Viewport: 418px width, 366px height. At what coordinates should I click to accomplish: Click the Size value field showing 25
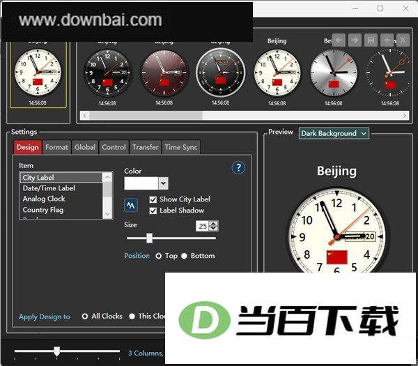pyautogui.click(x=203, y=226)
